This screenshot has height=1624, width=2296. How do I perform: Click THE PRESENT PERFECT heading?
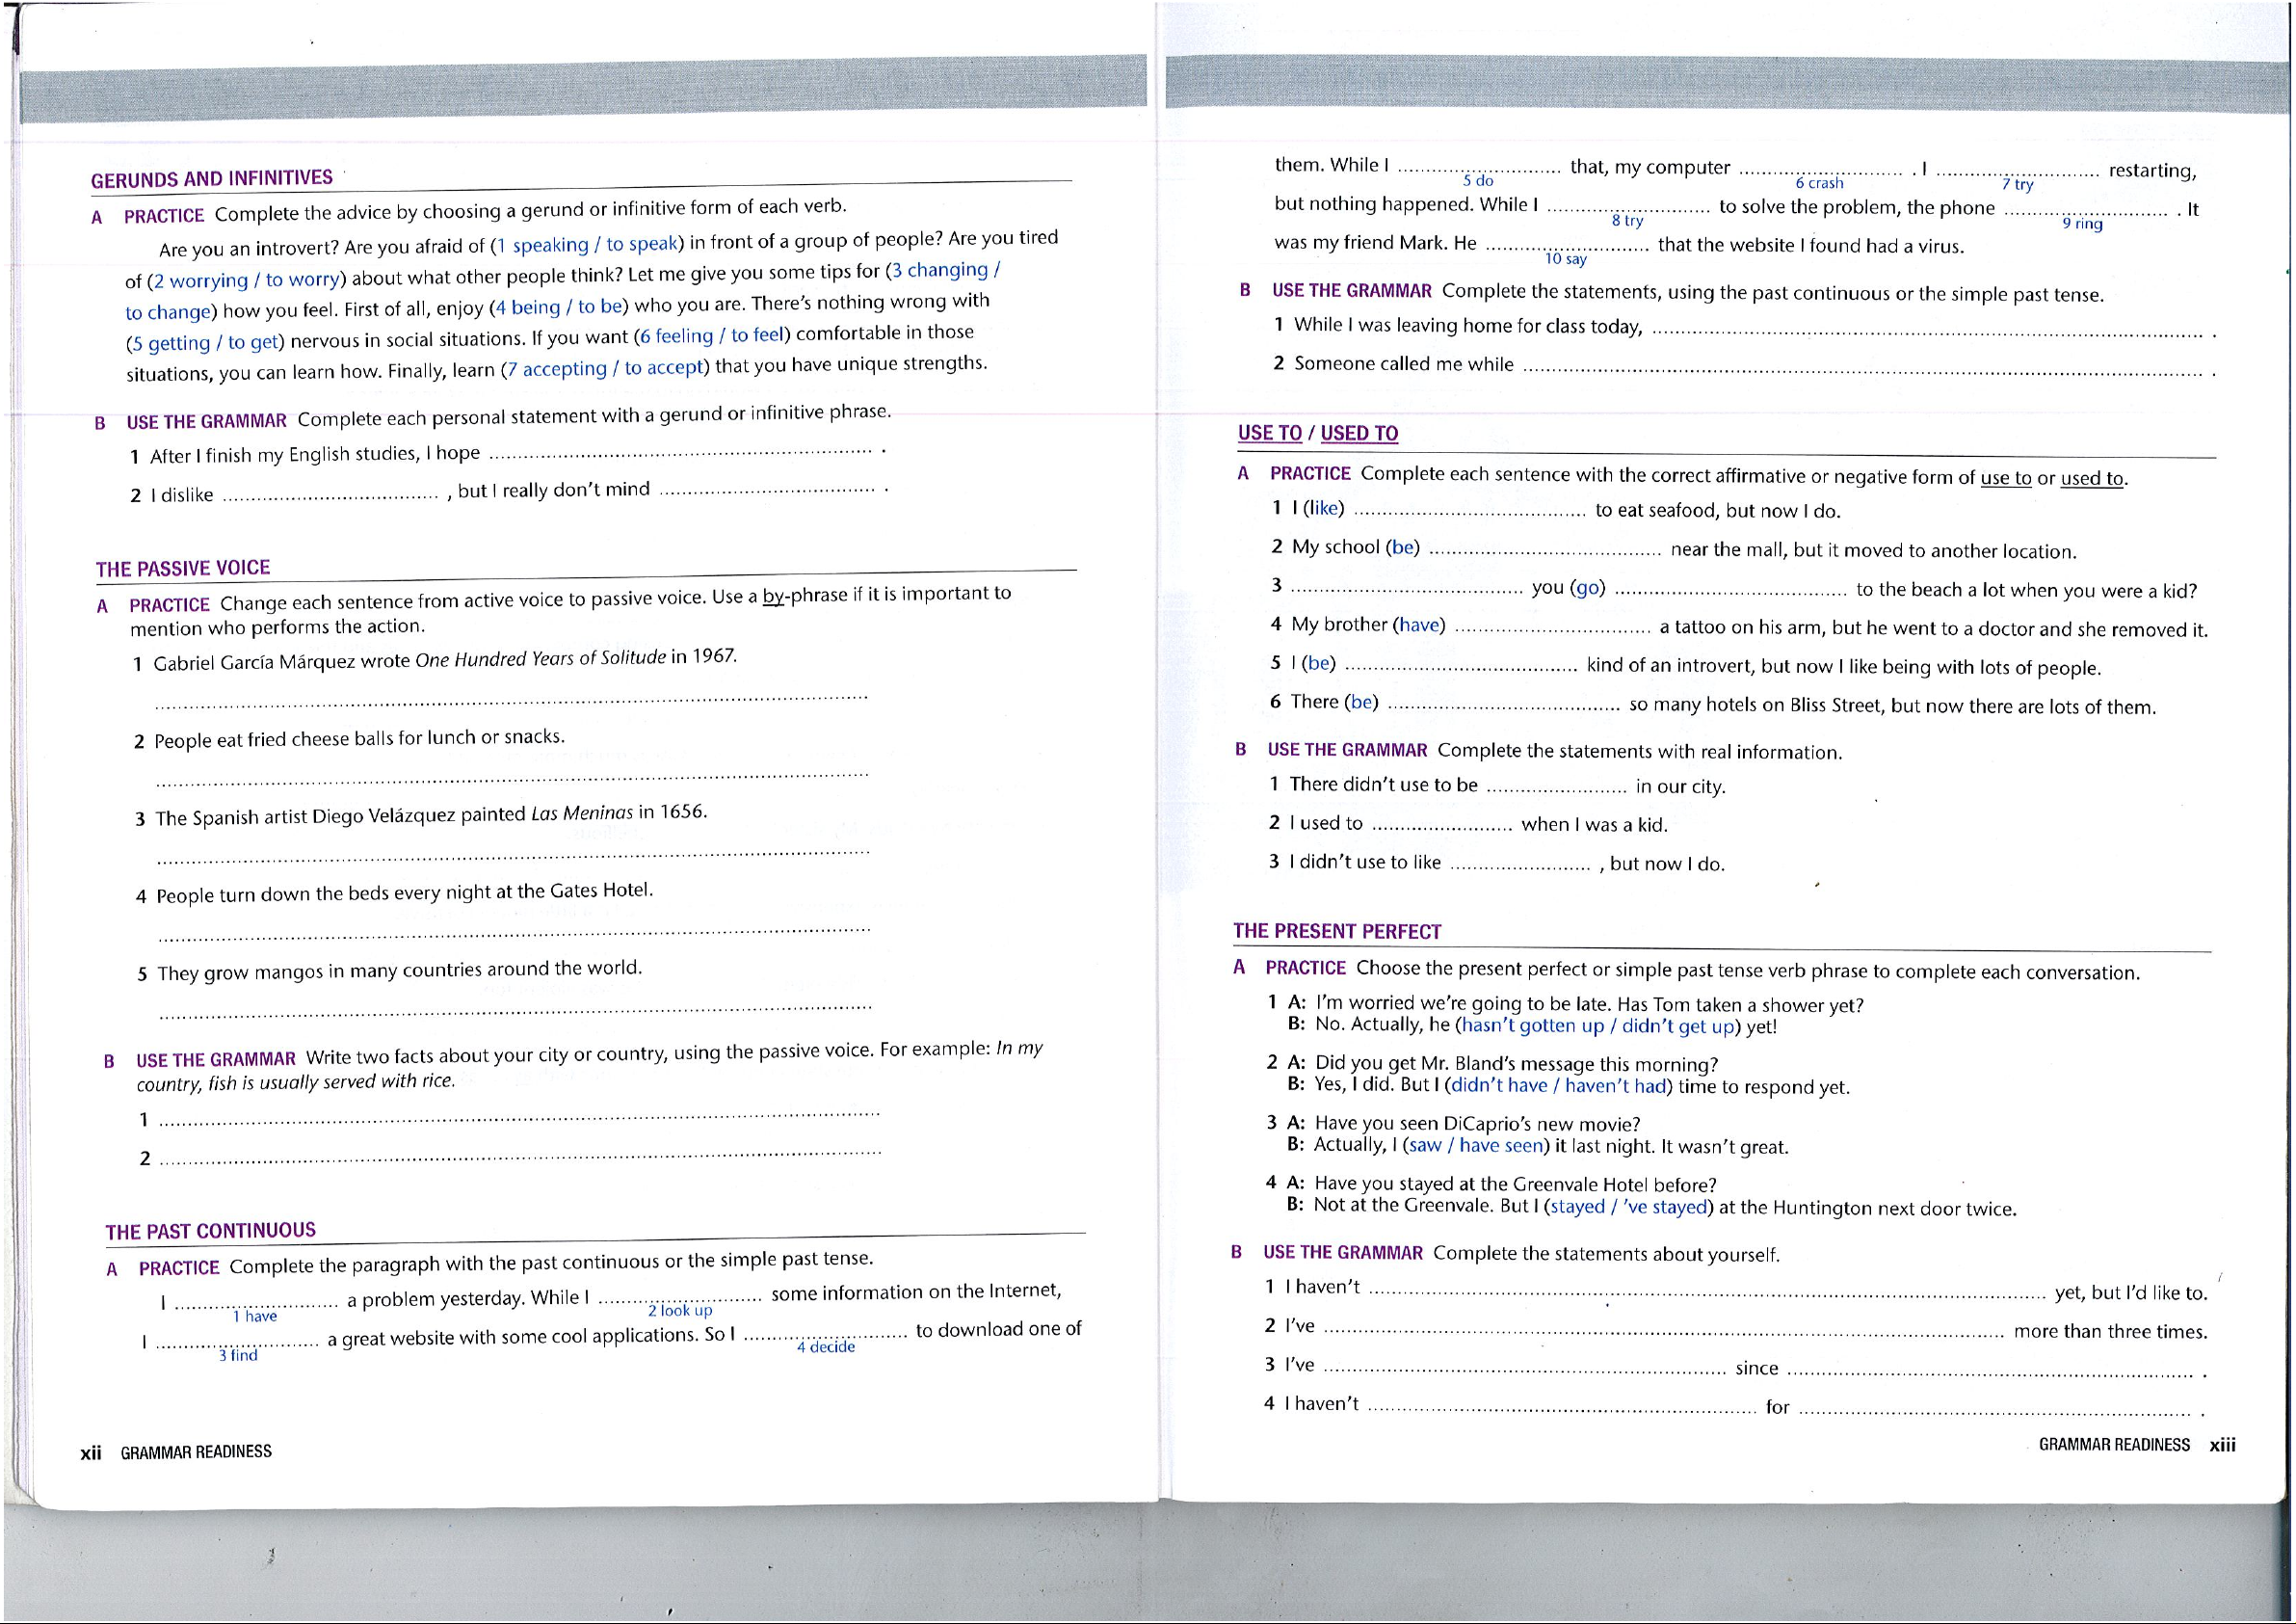tap(1336, 932)
